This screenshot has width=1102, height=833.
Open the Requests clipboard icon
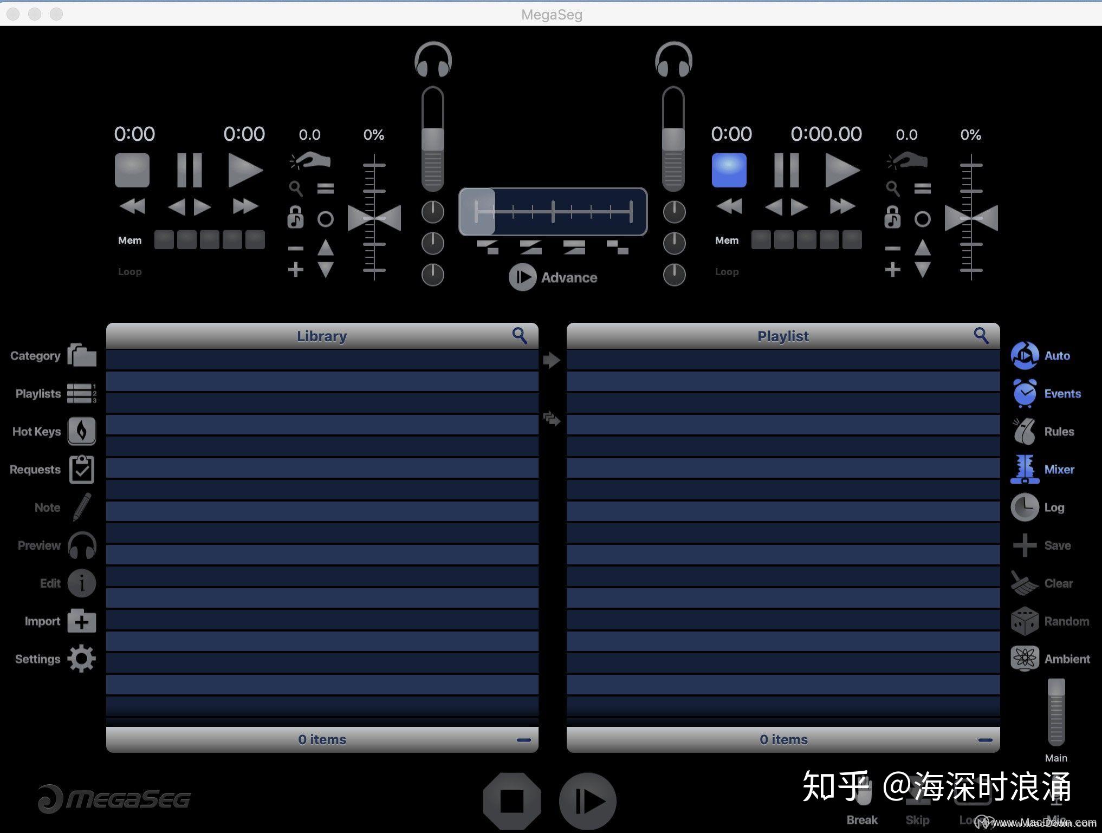[82, 469]
